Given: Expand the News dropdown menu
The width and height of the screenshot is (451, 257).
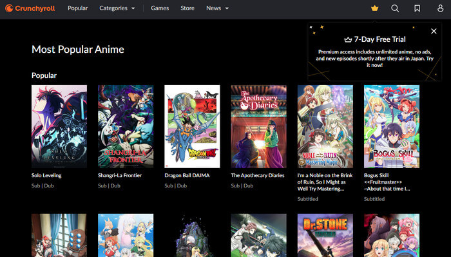Looking at the screenshot, I should point(218,8).
